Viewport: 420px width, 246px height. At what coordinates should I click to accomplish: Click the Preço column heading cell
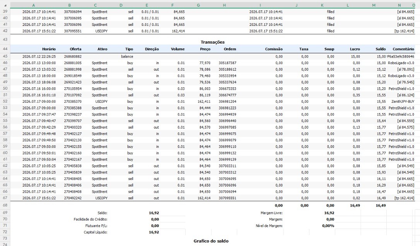pos(205,49)
